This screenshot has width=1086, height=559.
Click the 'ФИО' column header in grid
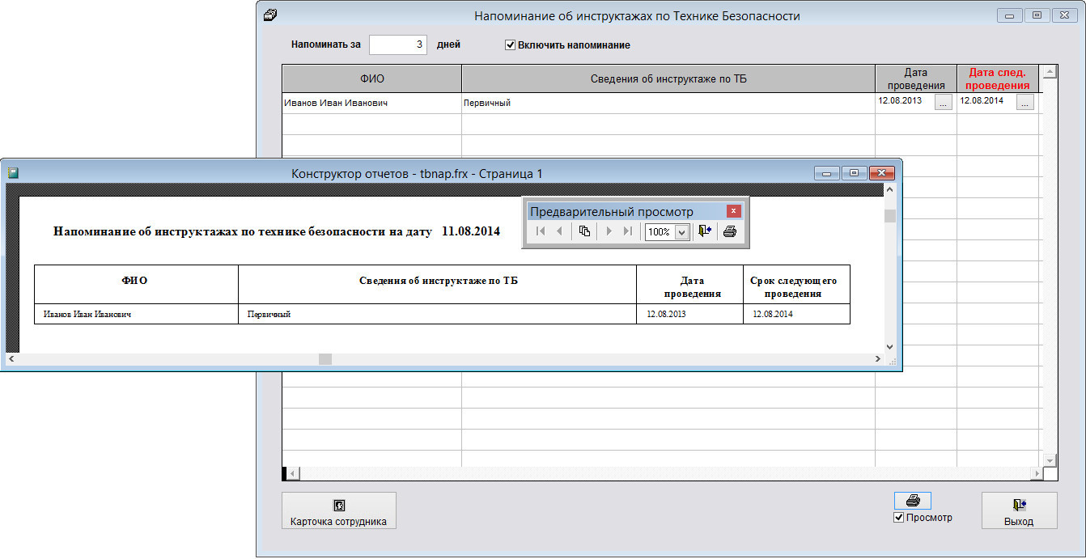coord(371,79)
